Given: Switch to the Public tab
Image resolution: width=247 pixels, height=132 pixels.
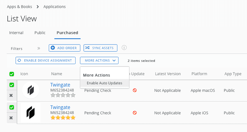Looking at the screenshot, I should pyautogui.click(x=40, y=33).
